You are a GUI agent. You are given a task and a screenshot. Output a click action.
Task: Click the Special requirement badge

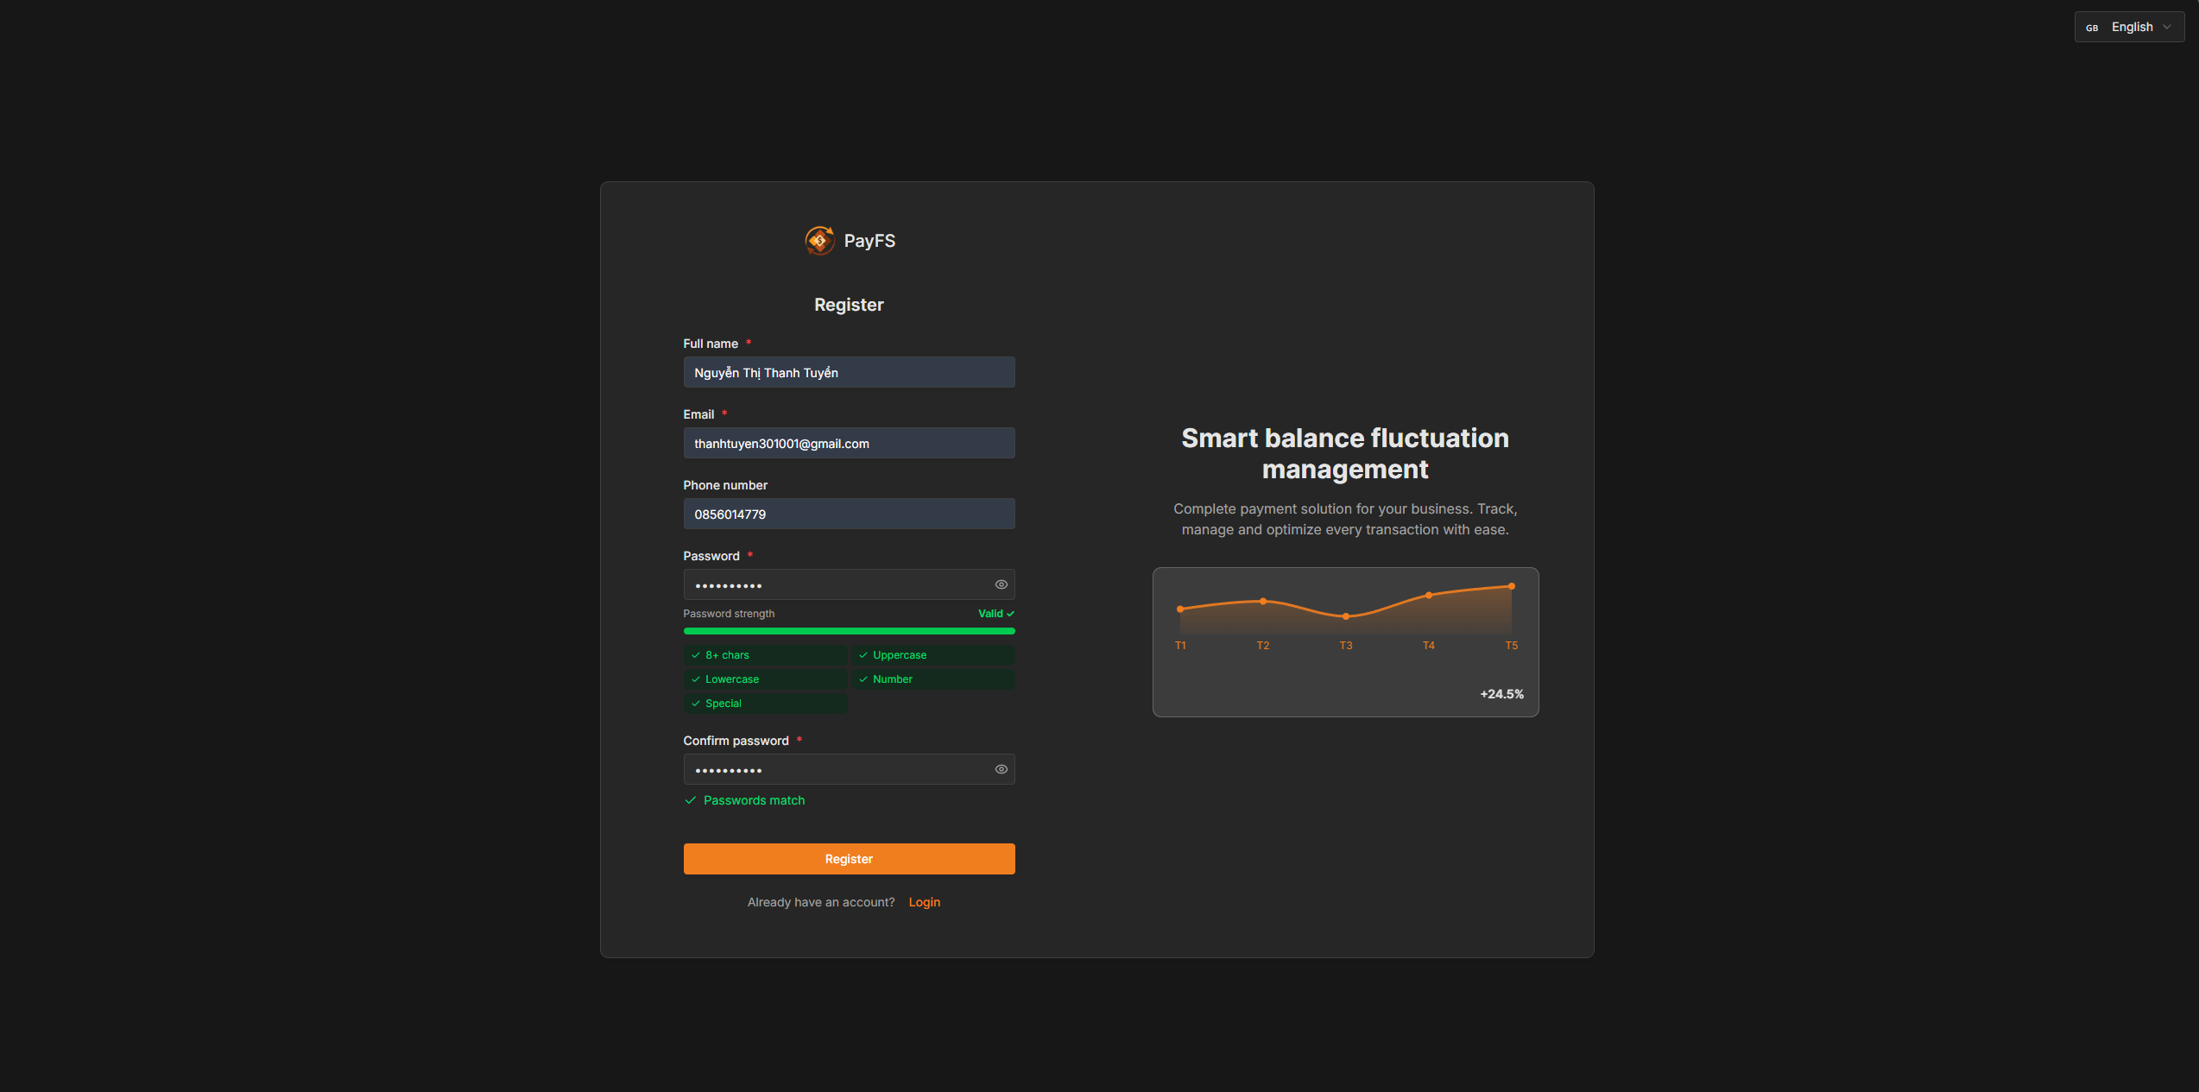point(764,704)
